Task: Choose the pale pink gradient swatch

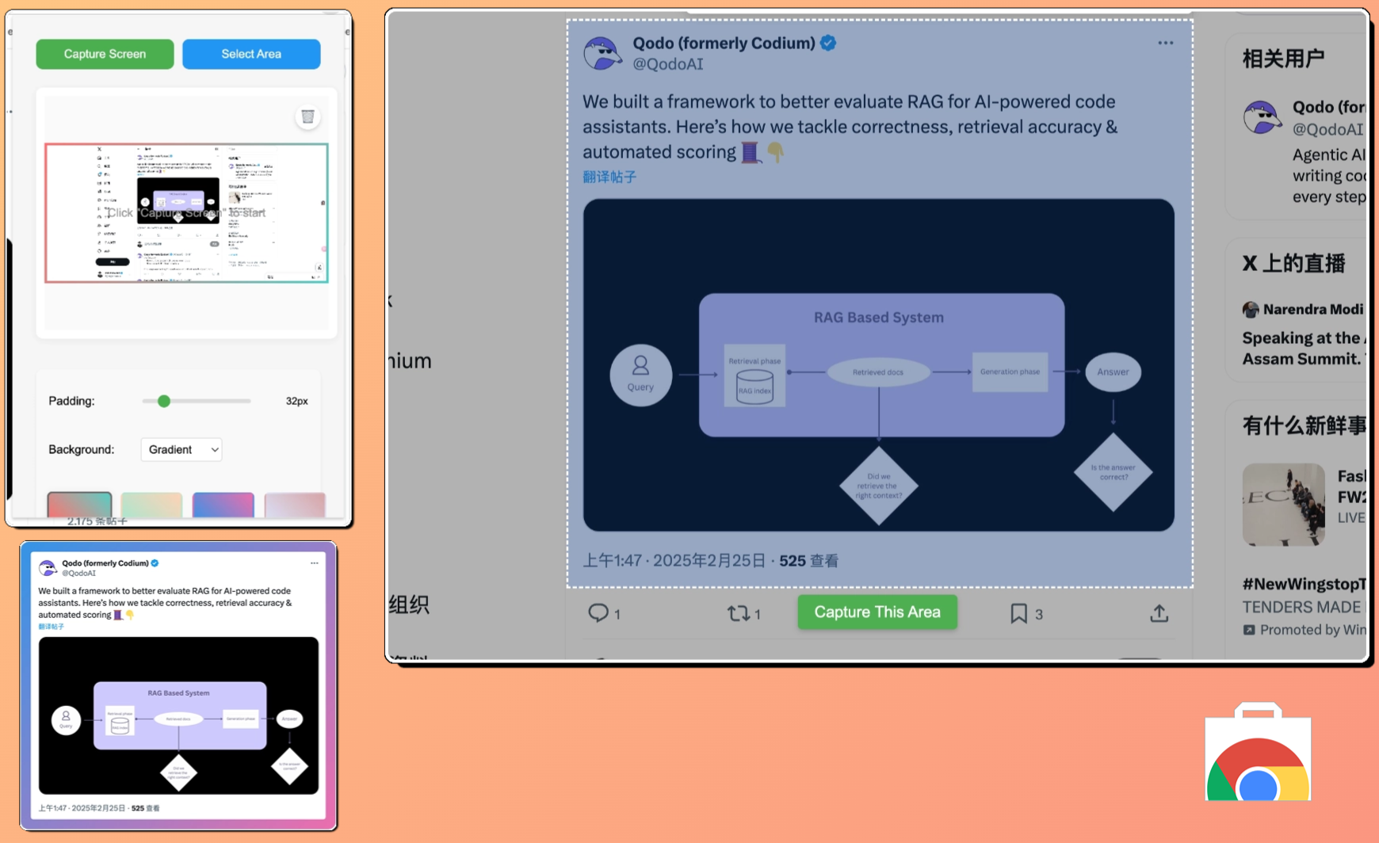Action: tap(295, 505)
